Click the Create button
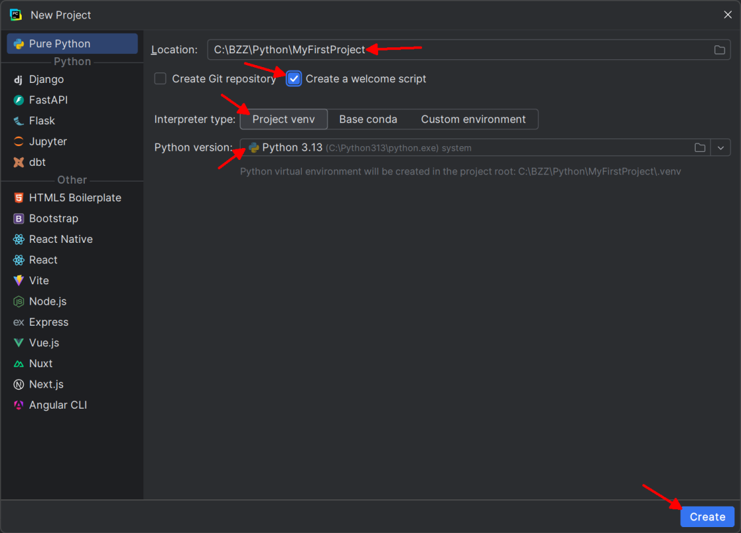This screenshot has width=741, height=533. (x=707, y=517)
